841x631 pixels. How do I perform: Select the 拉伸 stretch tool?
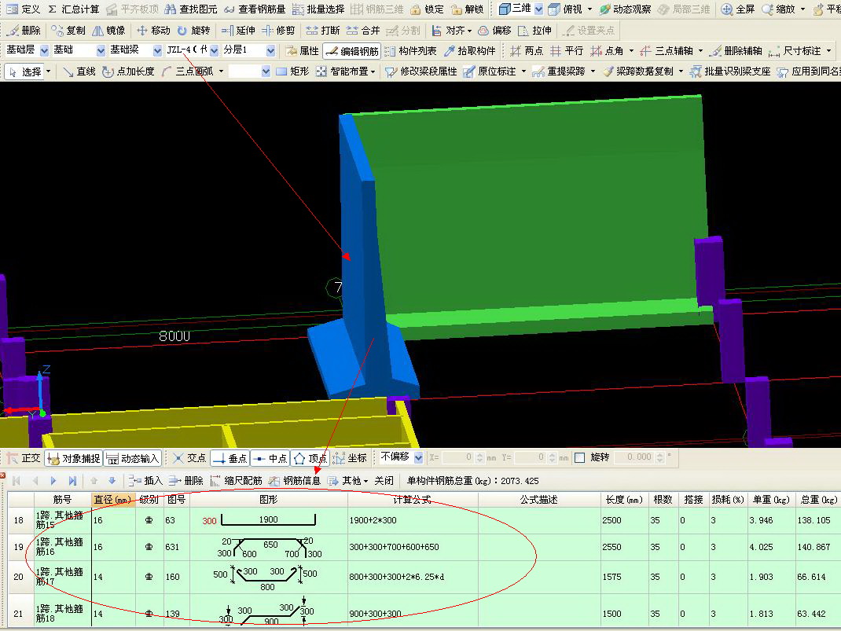tap(534, 31)
